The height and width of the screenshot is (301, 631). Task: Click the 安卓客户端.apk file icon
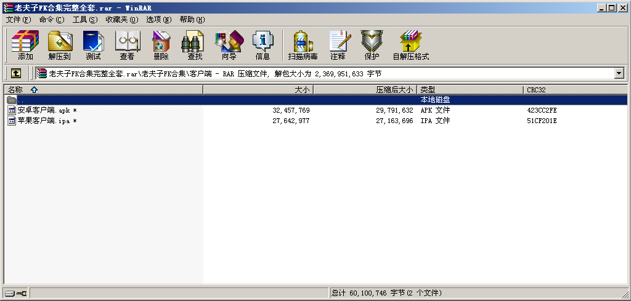12,110
